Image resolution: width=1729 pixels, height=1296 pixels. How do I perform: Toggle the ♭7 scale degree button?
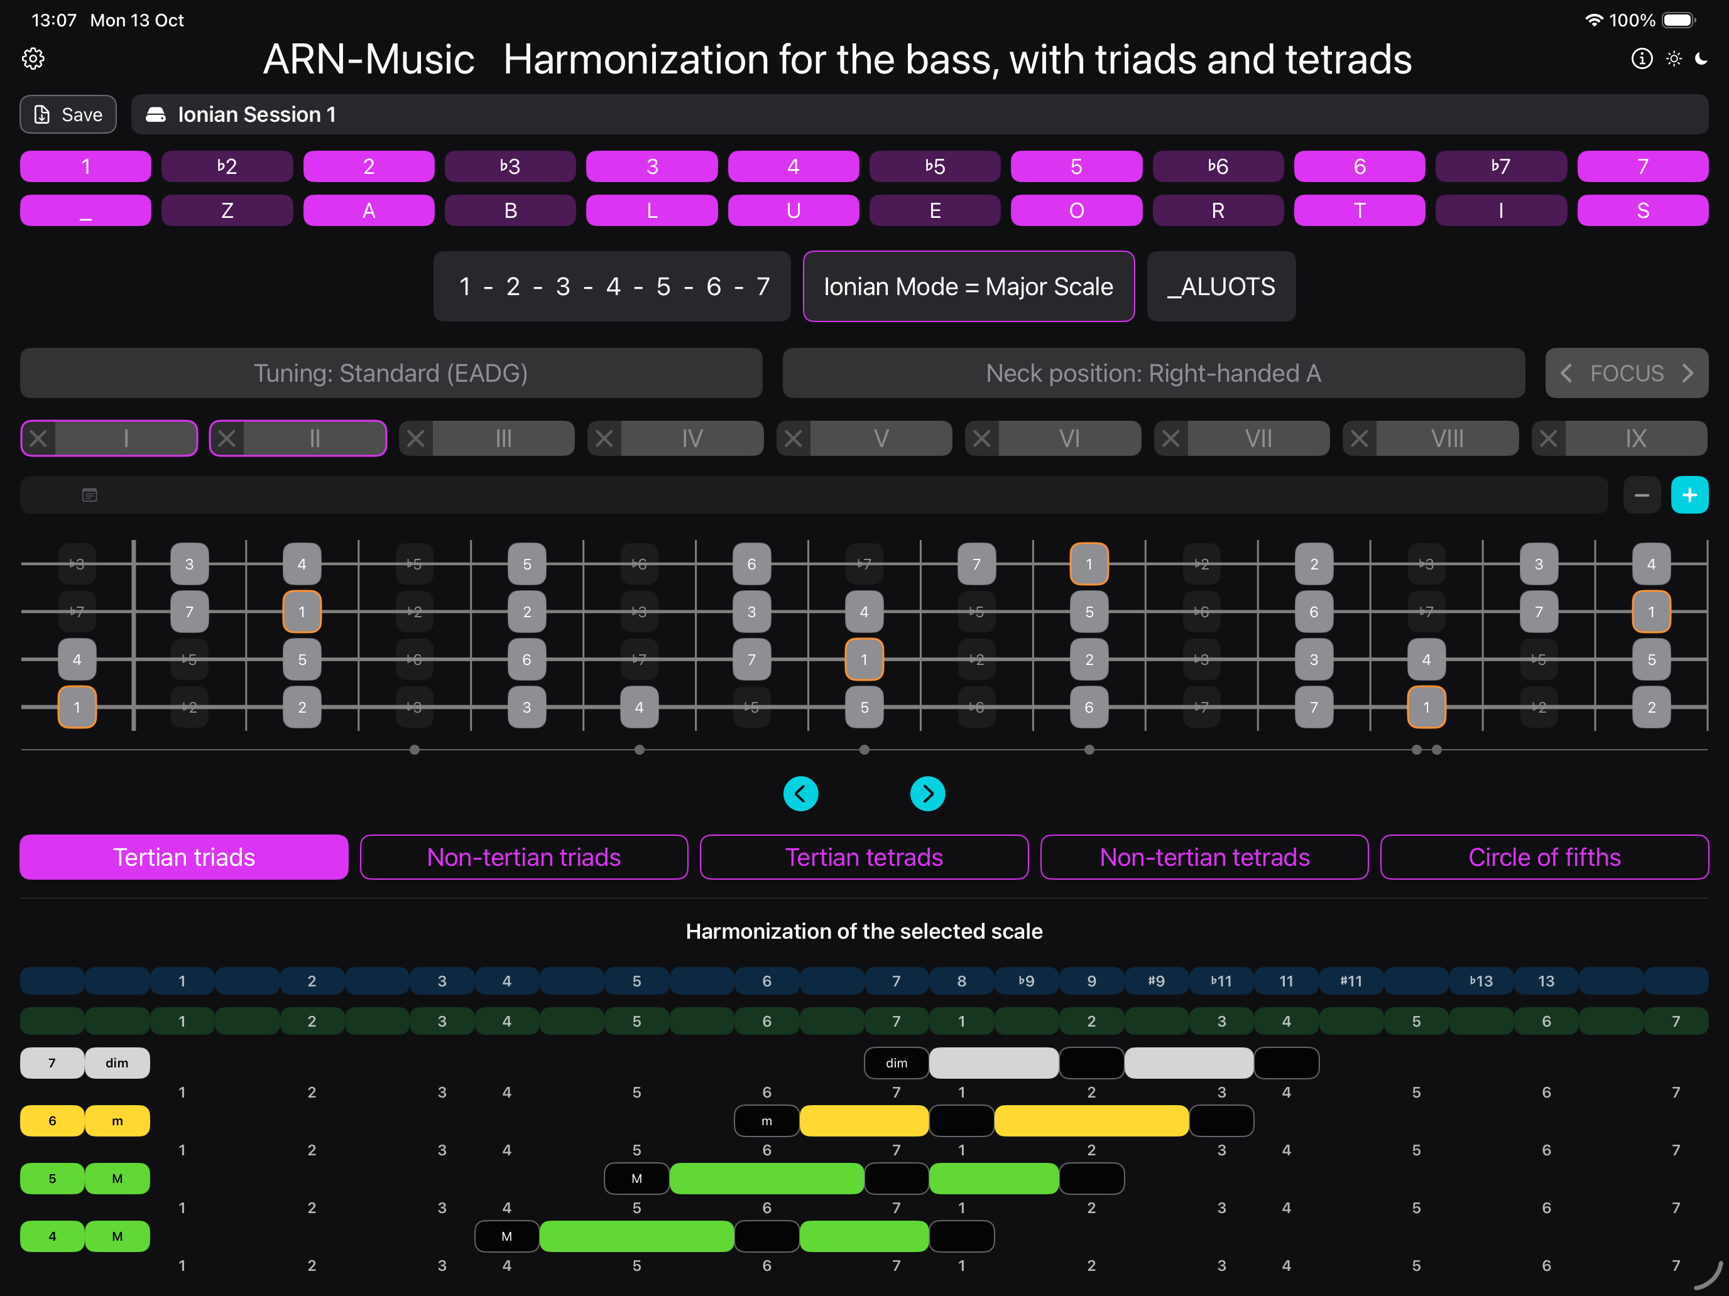1501,166
